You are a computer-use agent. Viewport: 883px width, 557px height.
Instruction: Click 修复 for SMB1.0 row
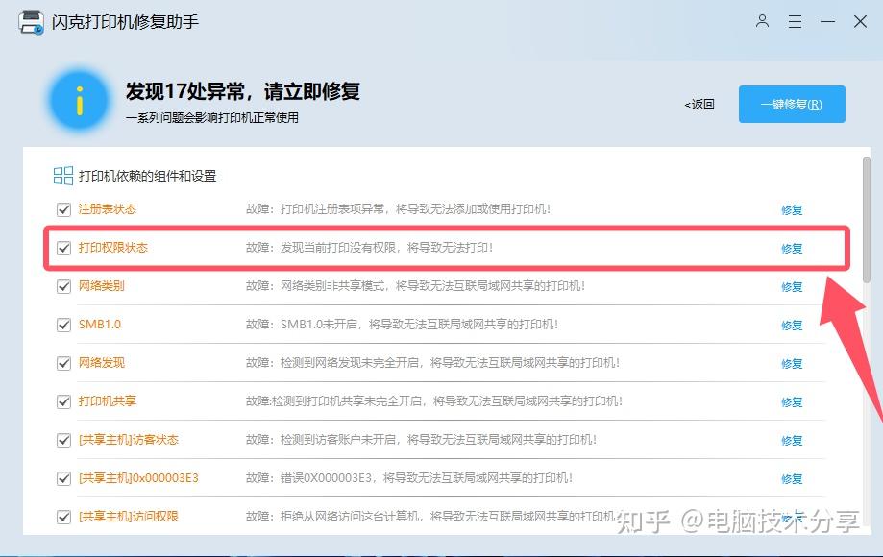792,325
